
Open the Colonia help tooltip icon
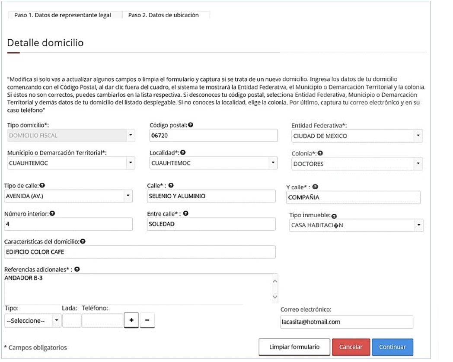(x=320, y=153)
